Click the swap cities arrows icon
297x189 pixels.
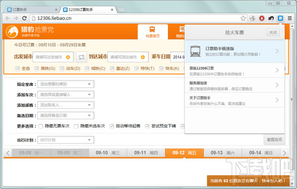click(x=81, y=57)
